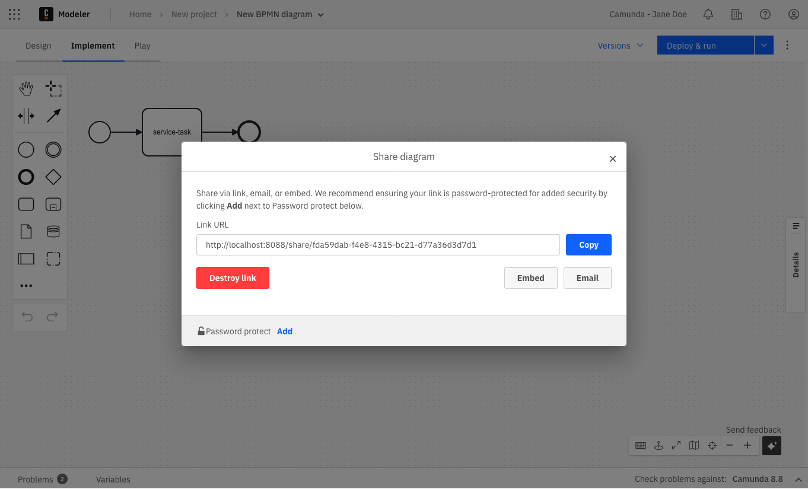Toggle the minimap icon
This screenshot has height=489, width=808.
coord(694,446)
